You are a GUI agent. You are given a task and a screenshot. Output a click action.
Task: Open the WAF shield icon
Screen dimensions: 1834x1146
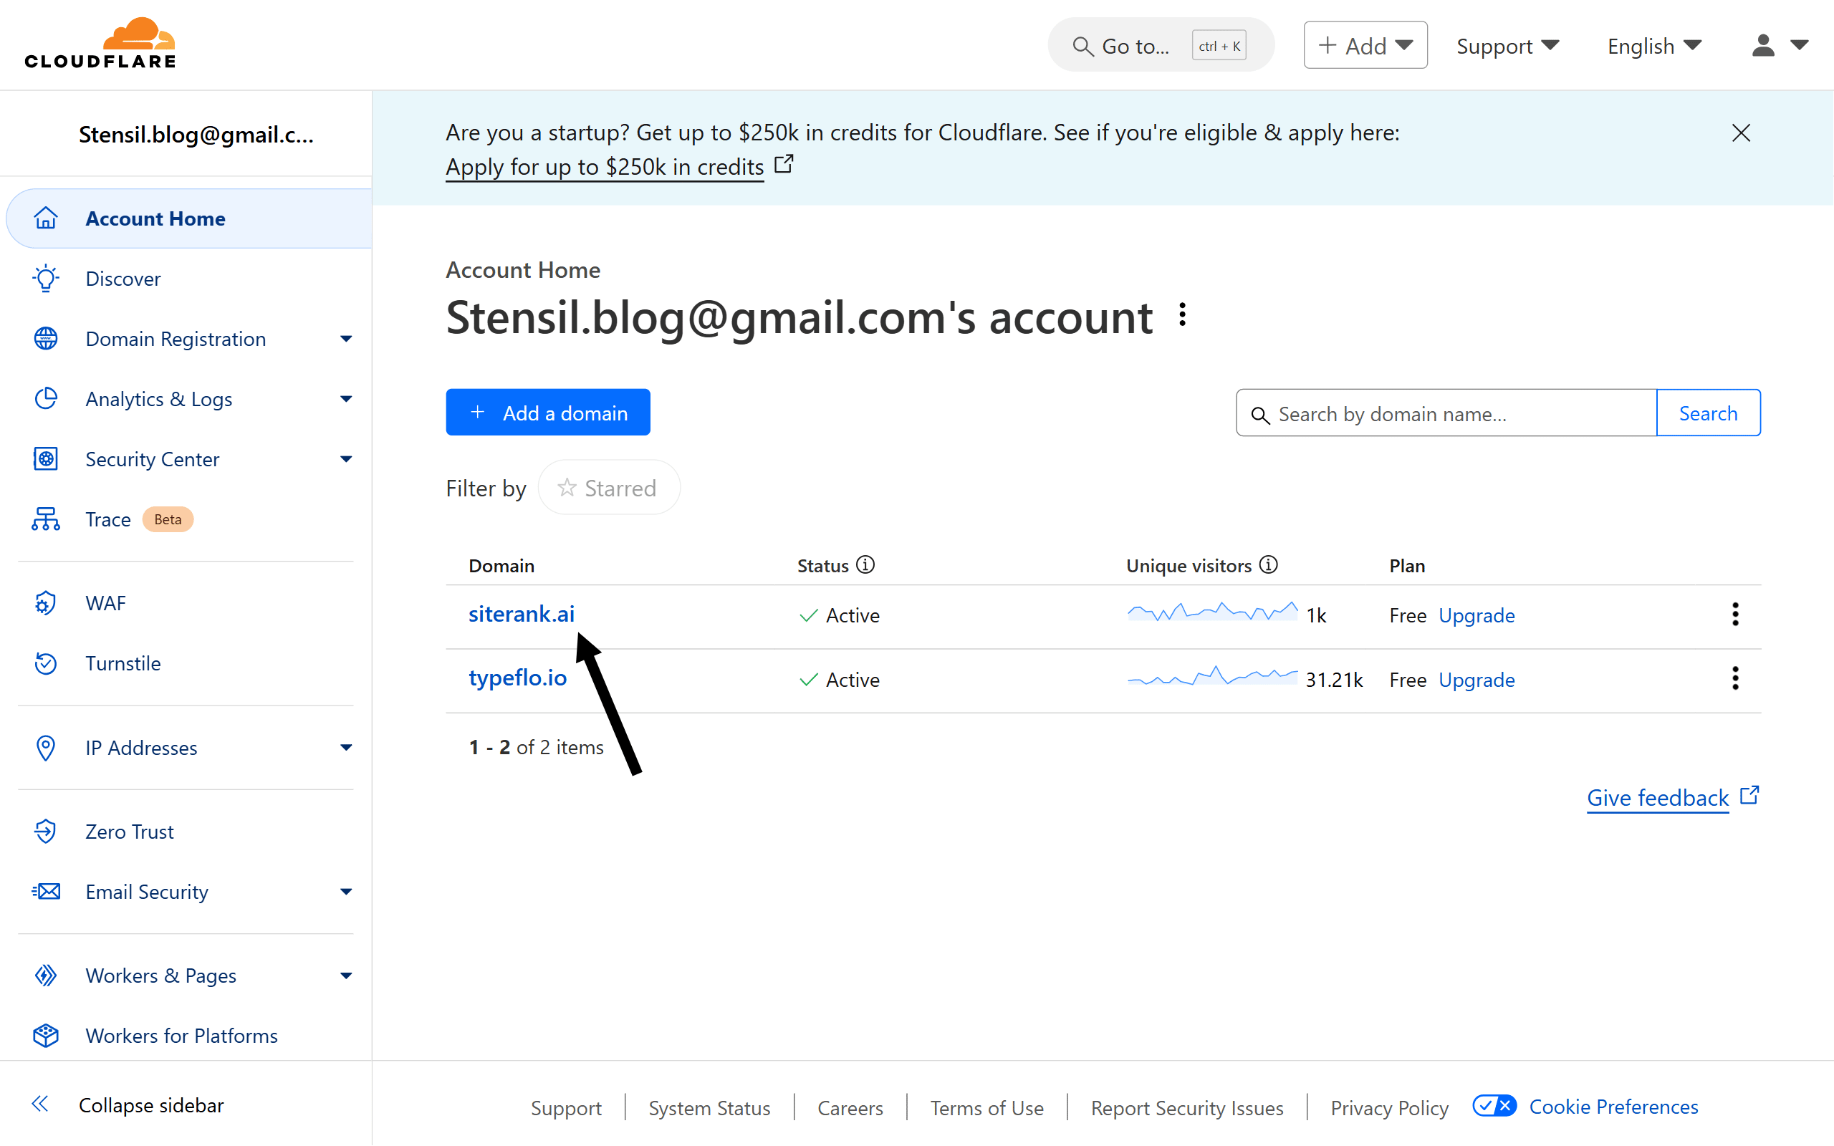[x=45, y=602]
